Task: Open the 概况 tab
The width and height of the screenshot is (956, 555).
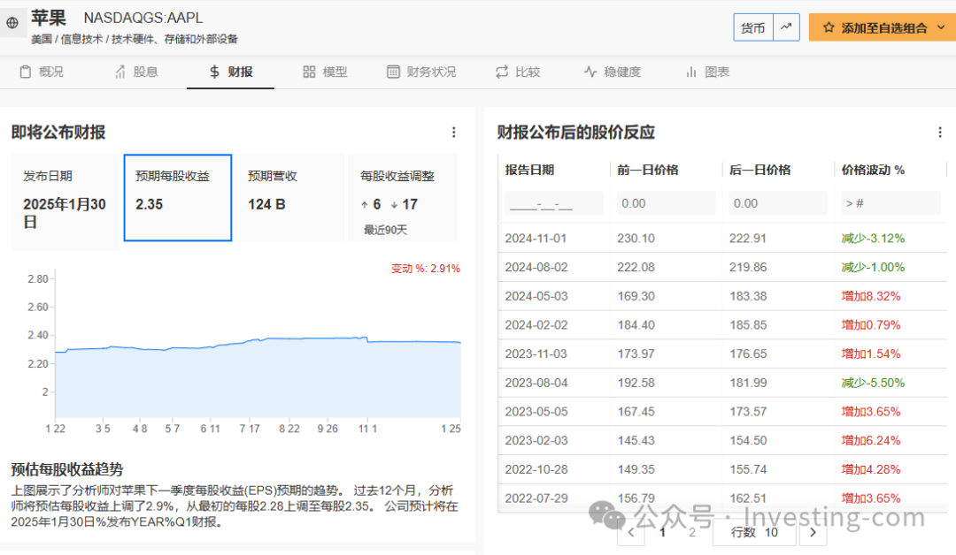Action: [42, 72]
